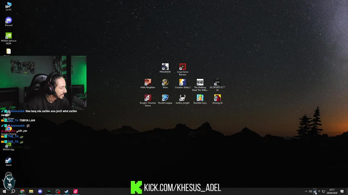
Task: Expand hidden system tray icons chevron
Action: [x=306, y=191]
